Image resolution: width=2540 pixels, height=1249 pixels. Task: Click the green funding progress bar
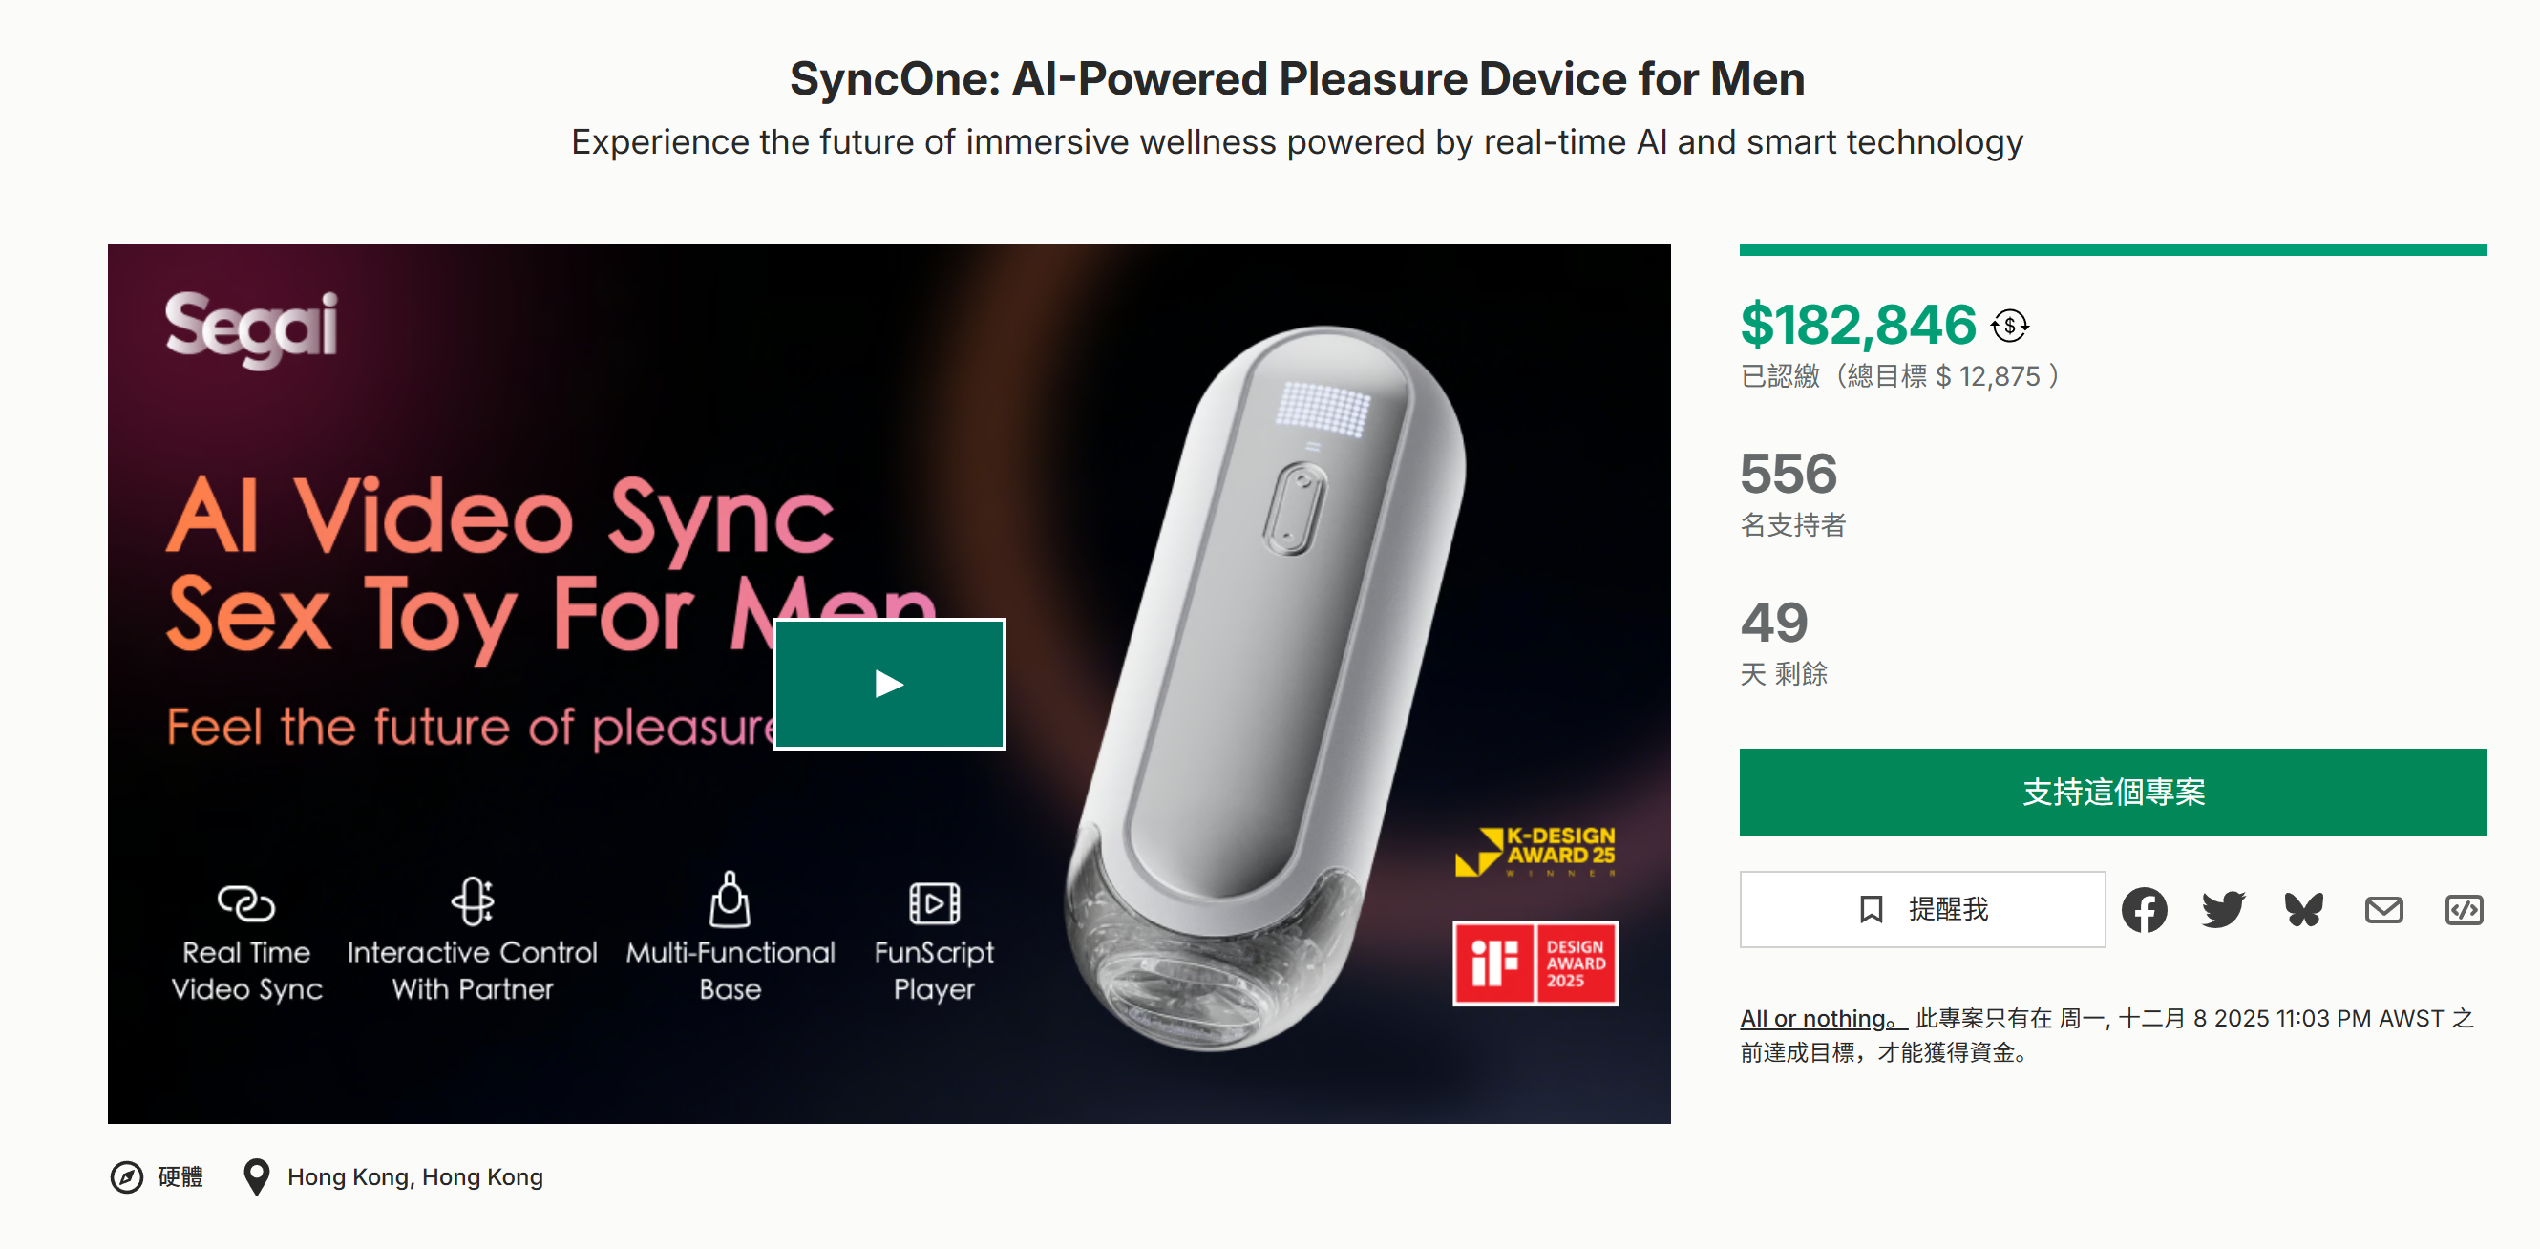pos(2112,250)
